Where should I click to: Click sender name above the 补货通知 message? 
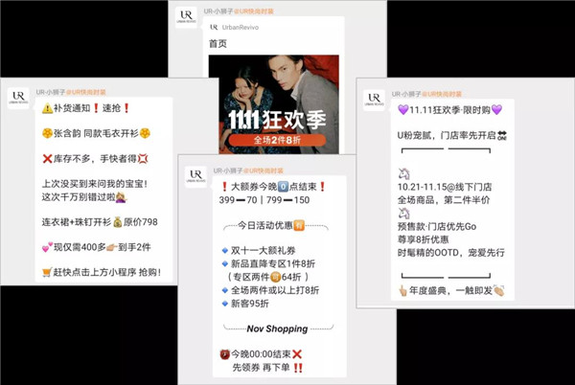(x=71, y=92)
